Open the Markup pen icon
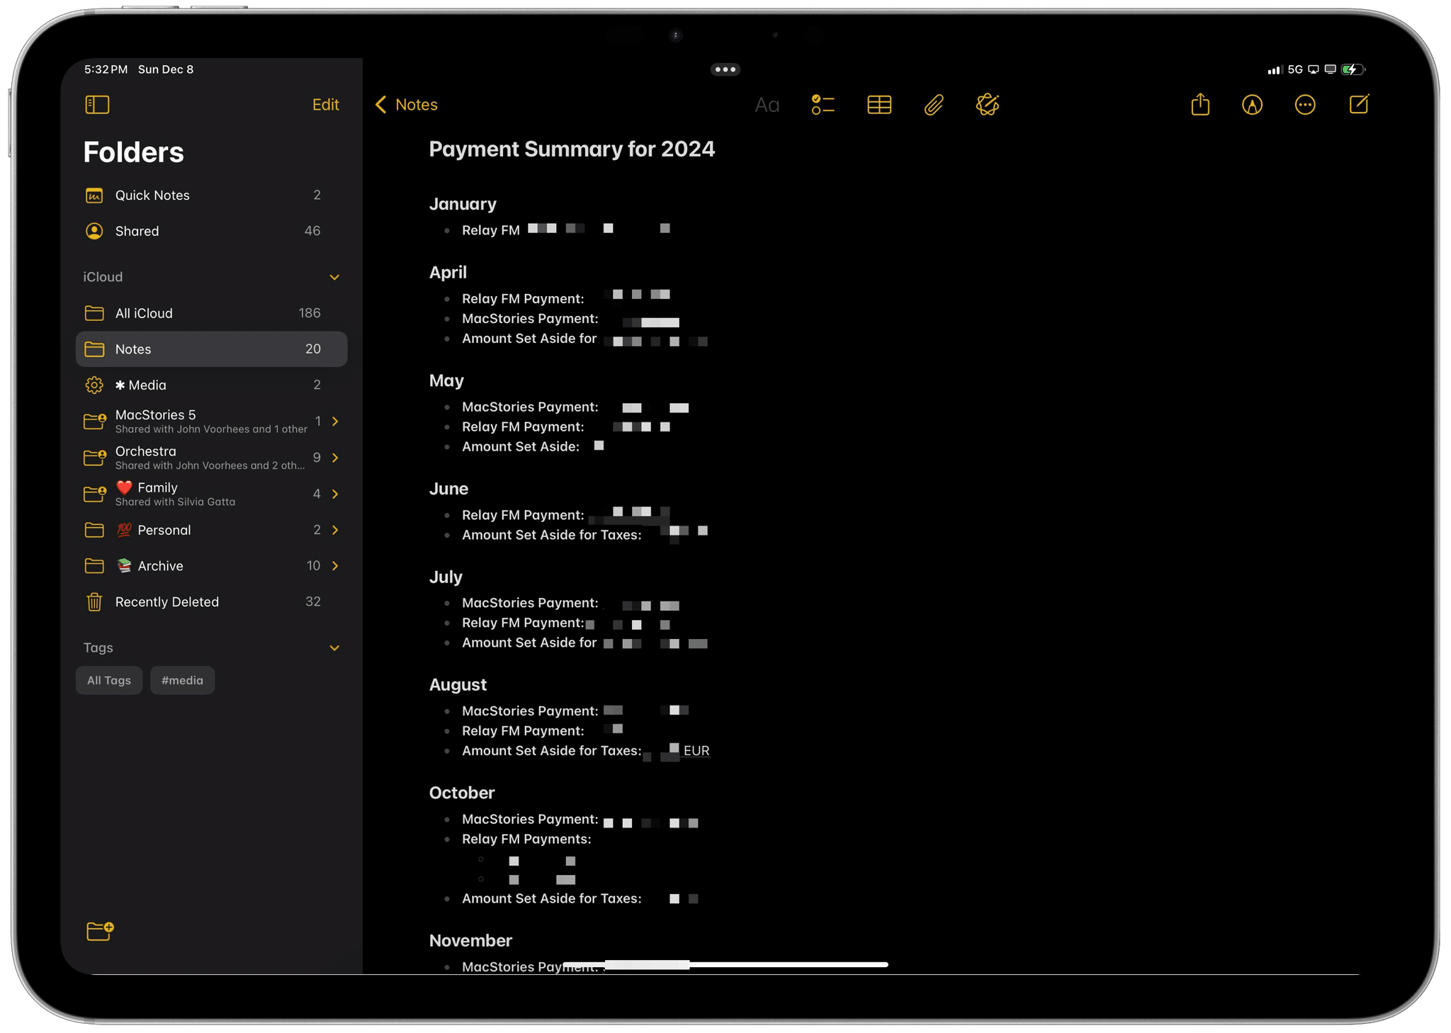 click(1252, 105)
